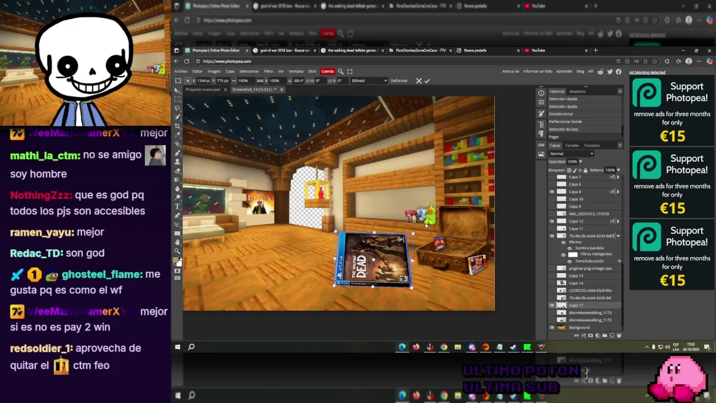This screenshot has height=403, width=716.
Task: Toggle fullscreen icon next to search
Action: coord(350,71)
